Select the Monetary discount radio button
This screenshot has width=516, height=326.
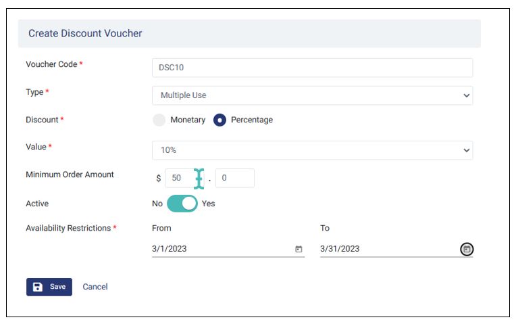(159, 120)
